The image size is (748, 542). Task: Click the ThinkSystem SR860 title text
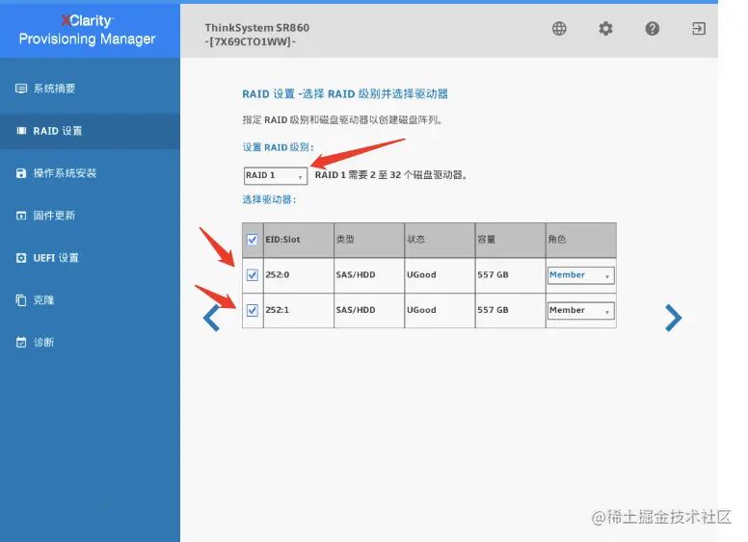pos(257,28)
